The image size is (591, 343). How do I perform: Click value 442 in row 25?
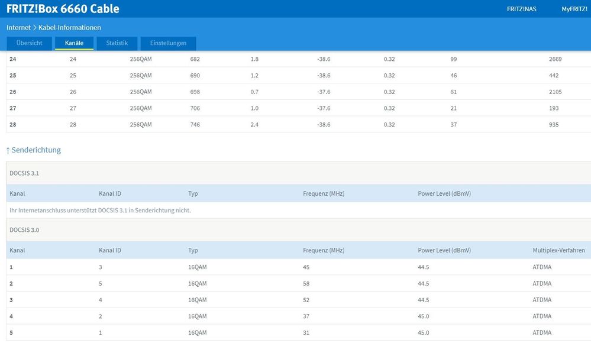tap(554, 75)
